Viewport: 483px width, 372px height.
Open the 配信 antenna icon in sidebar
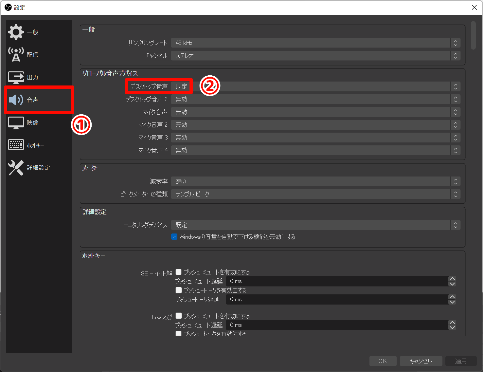[x=16, y=55]
